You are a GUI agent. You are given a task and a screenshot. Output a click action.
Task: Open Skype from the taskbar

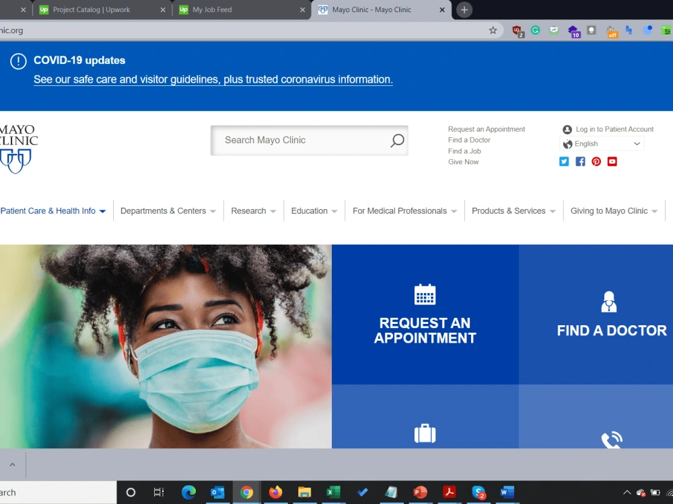478,492
